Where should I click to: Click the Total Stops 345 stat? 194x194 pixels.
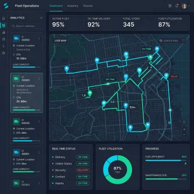coord(131,23)
